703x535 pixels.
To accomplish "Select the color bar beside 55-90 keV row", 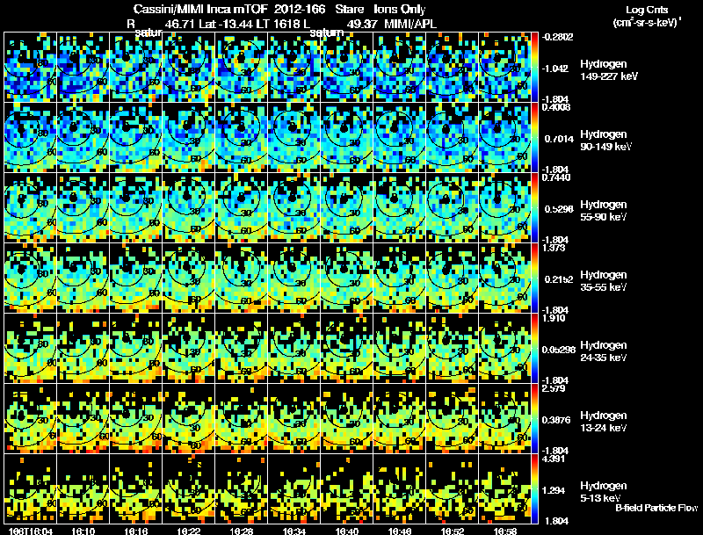I will point(534,207).
